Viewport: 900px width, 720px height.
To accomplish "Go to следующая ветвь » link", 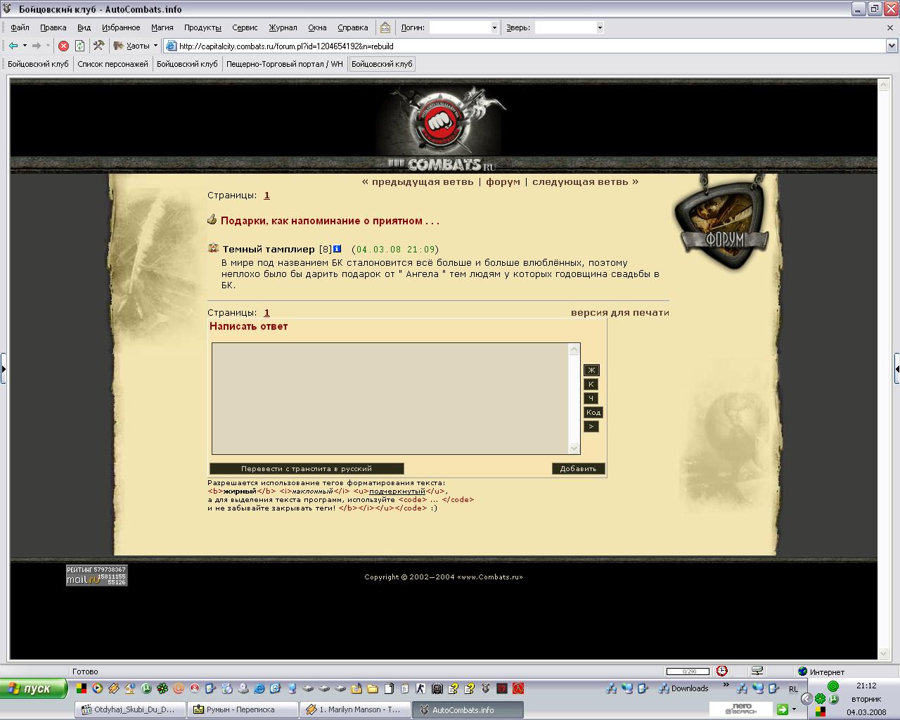I will pyautogui.click(x=585, y=181).
